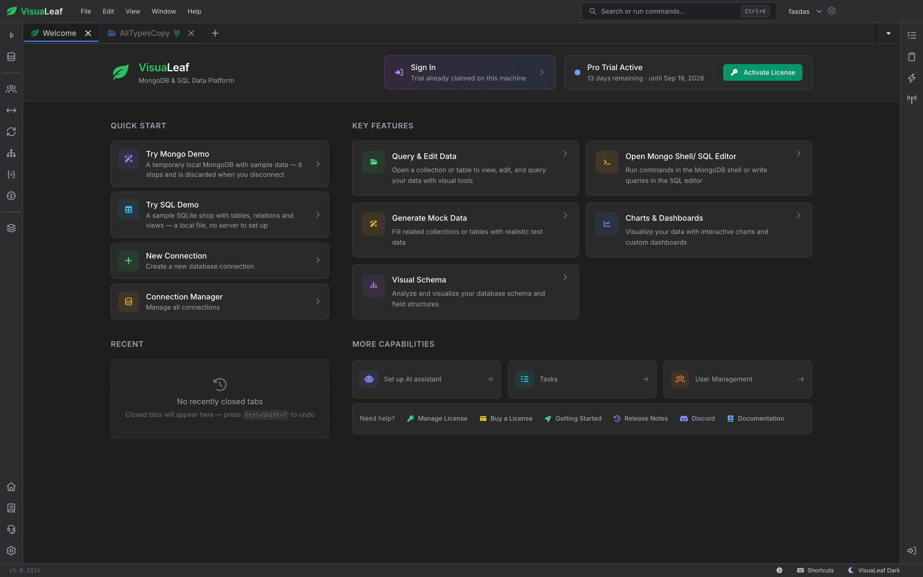The image size is (923, 577).
Task: Open the Edit menu
Action: tap(108, 12)
